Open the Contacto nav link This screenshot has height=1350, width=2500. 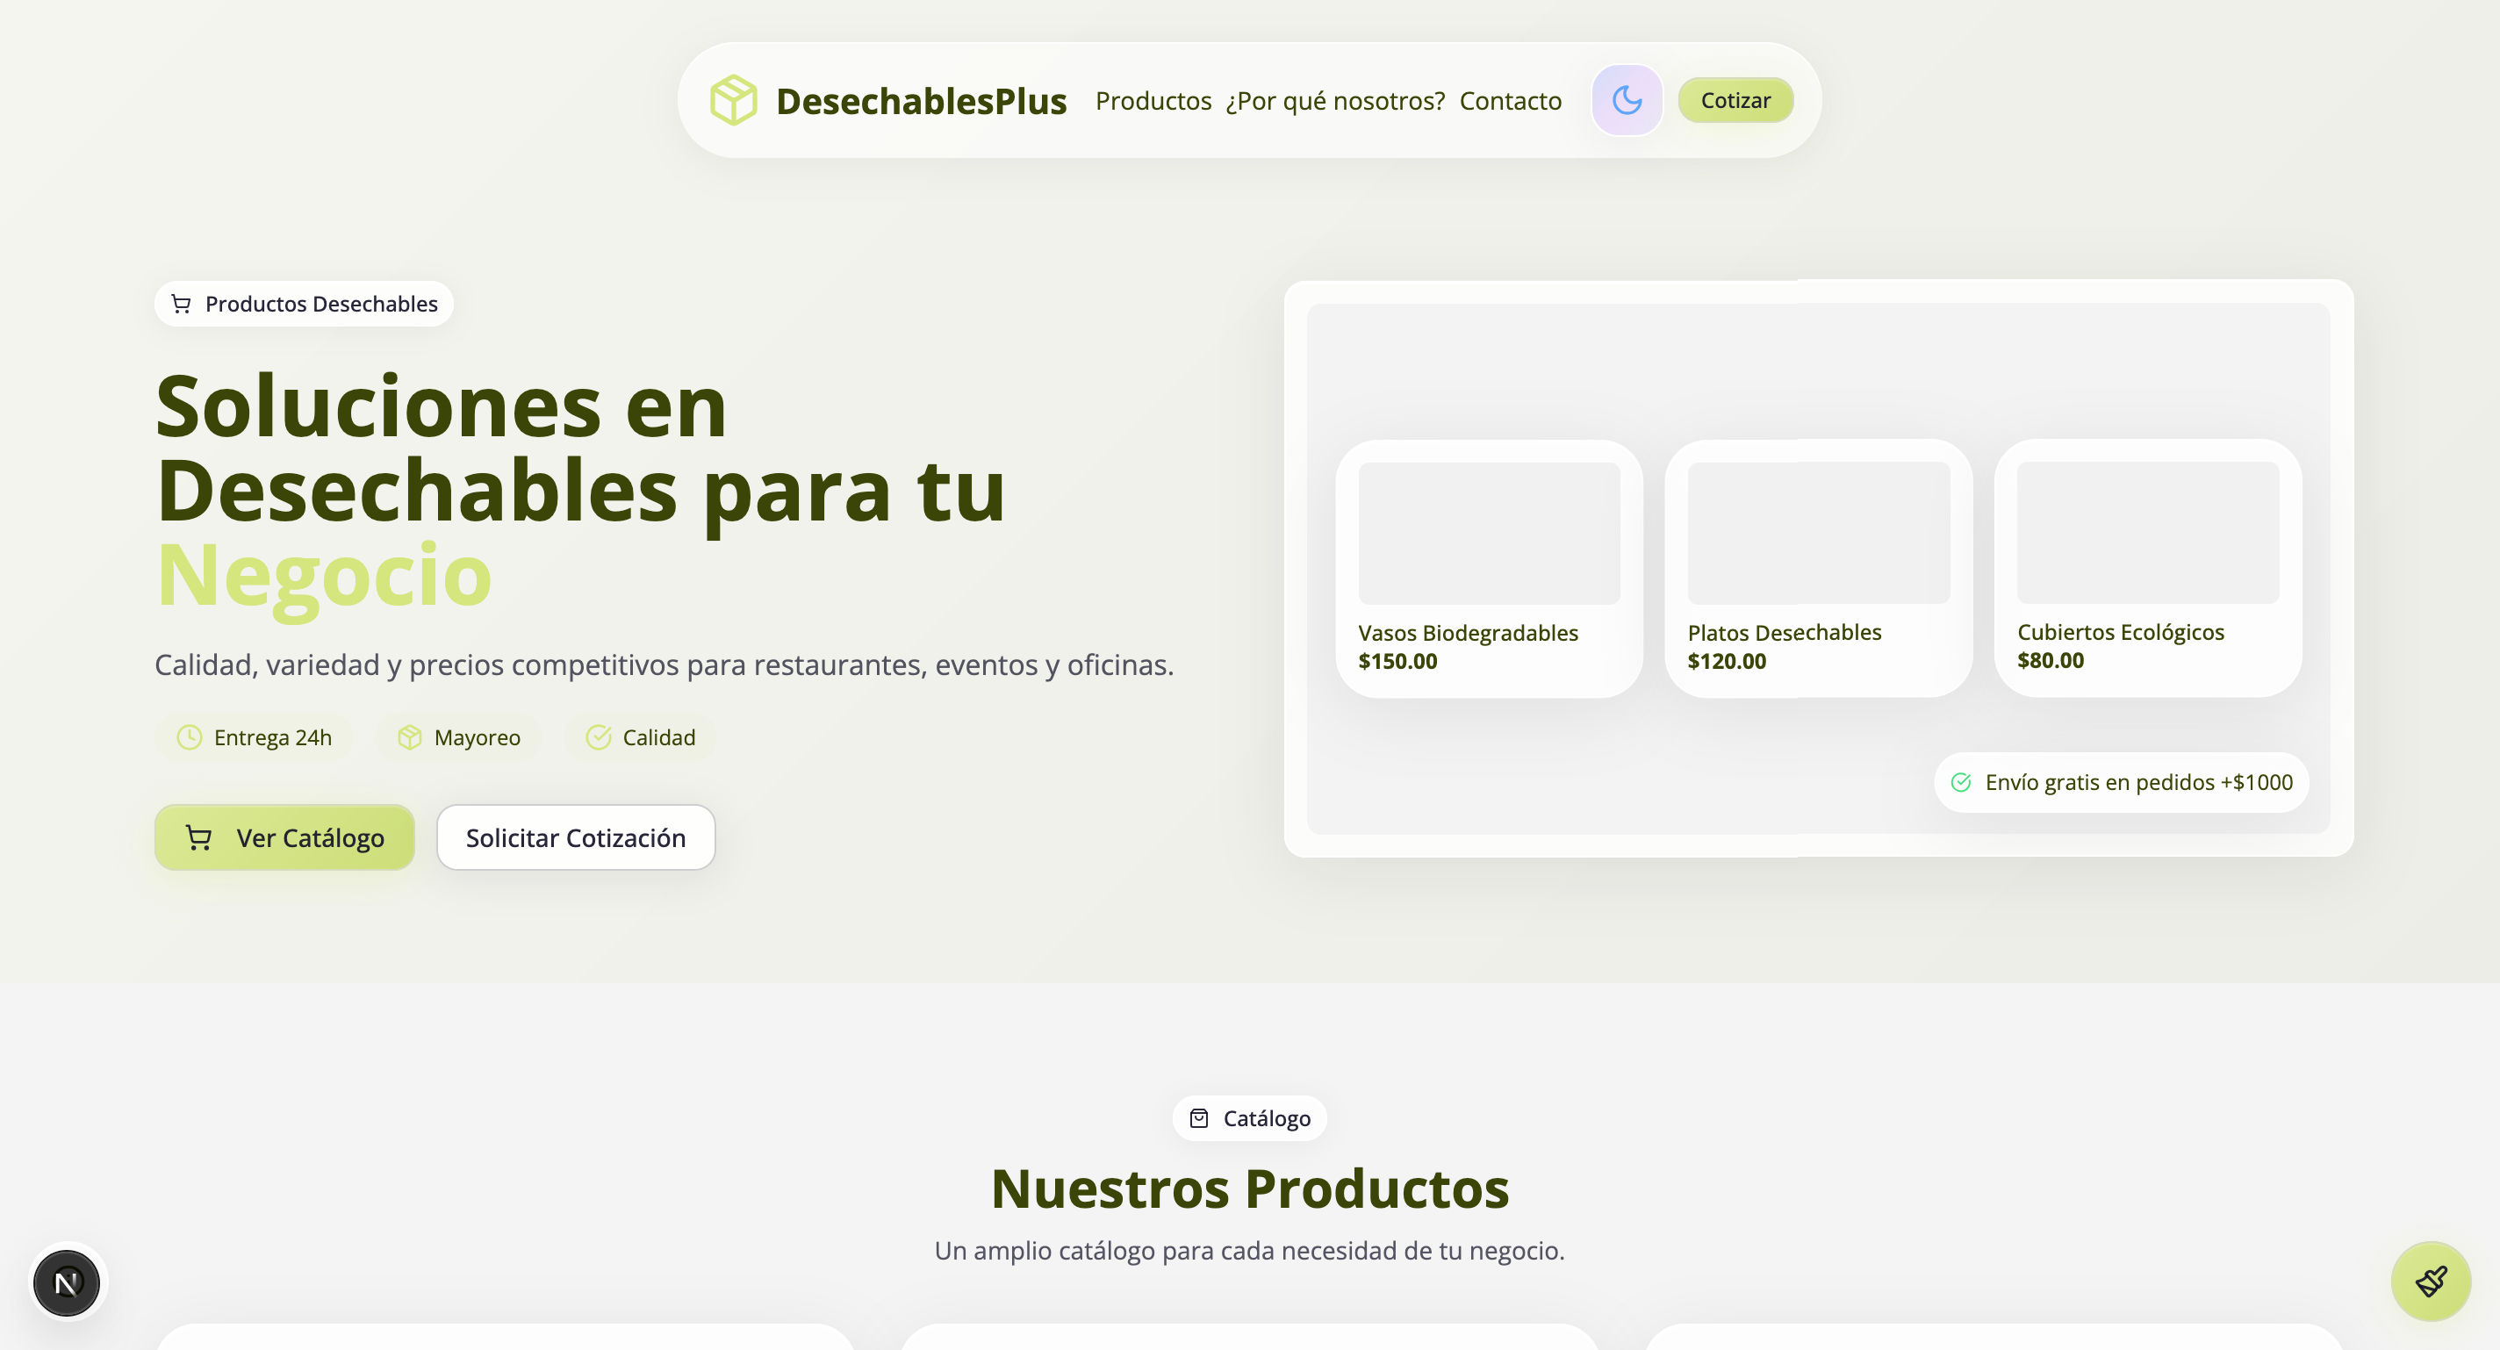(1510, 100)
